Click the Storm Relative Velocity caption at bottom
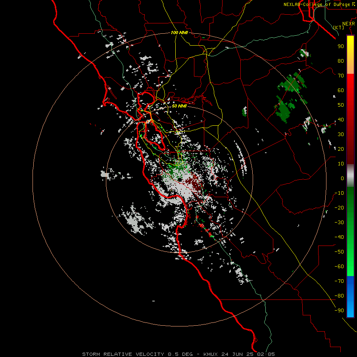 click(x=178, y=354)
